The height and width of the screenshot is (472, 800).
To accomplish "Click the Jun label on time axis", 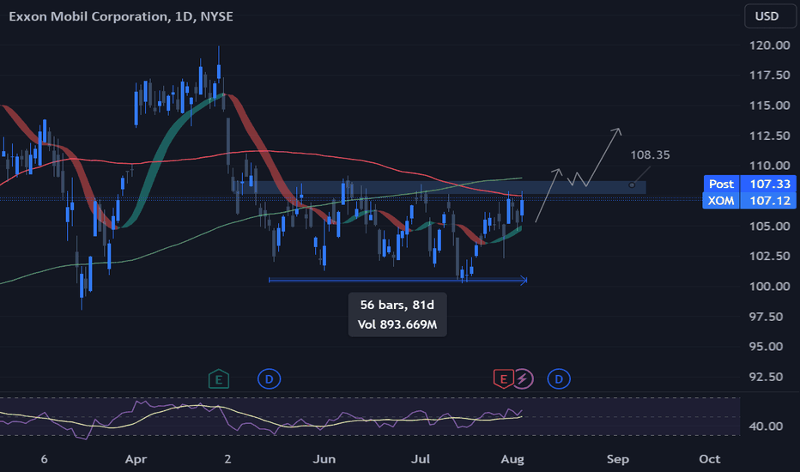I will 324,459.
